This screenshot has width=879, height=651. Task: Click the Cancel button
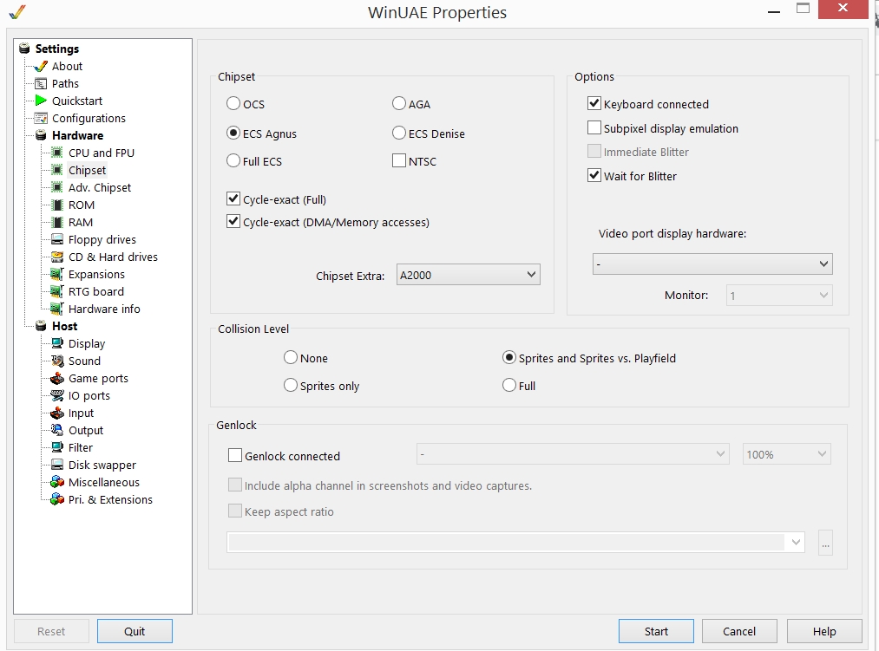(739, 631)
